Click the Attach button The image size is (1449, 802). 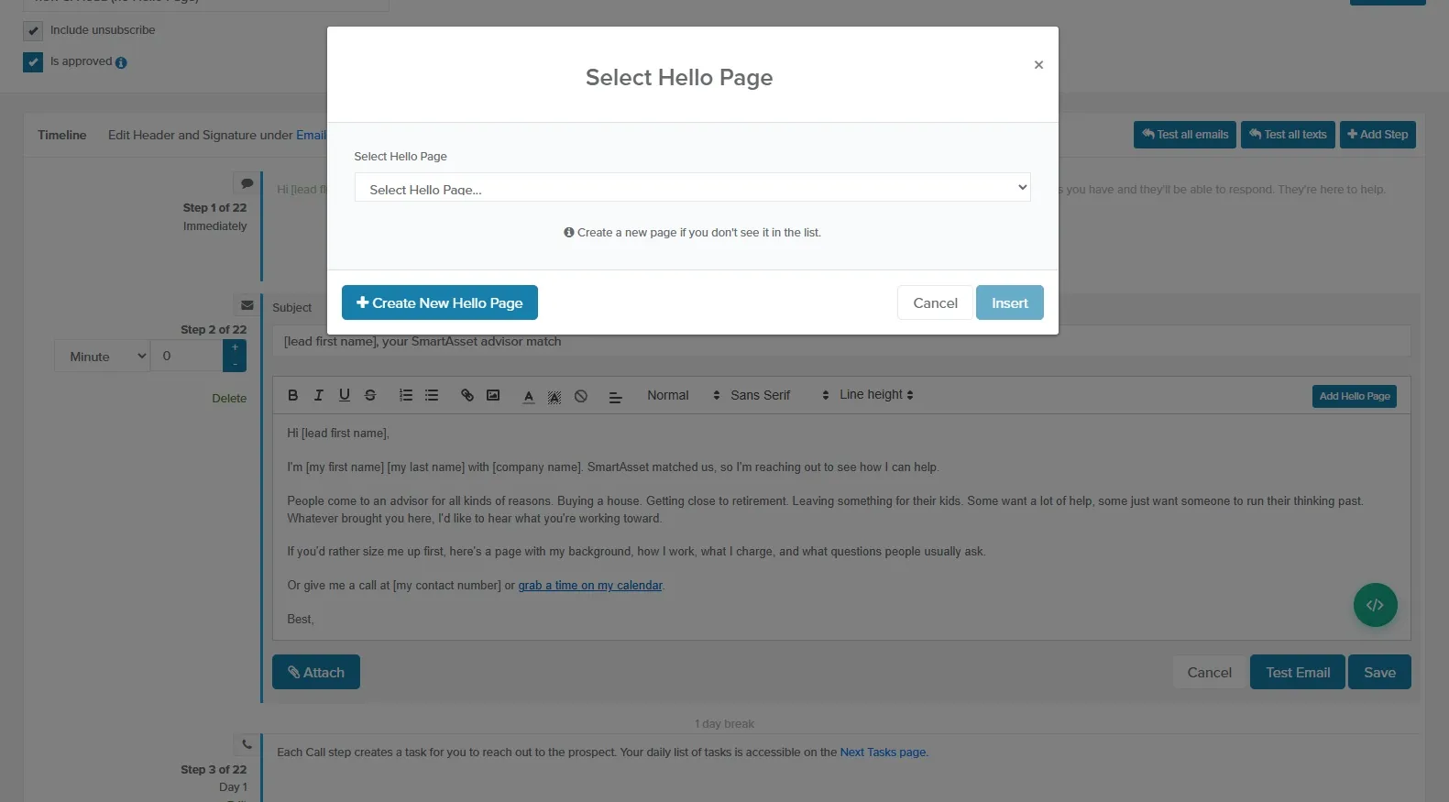pyautogui.click(x=316, y=672)
